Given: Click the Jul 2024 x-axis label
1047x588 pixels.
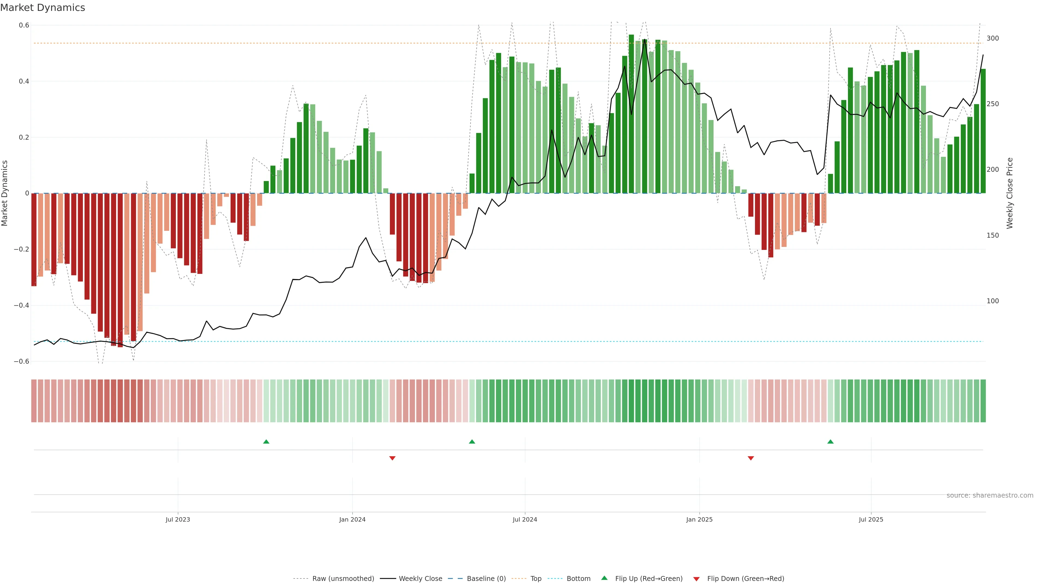Looking at the screenshot, I should tap(525, 519).
